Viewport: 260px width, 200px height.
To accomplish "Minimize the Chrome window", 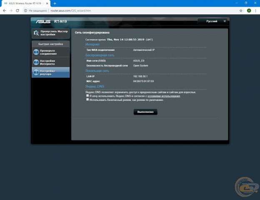I will [x=237, y=3].
